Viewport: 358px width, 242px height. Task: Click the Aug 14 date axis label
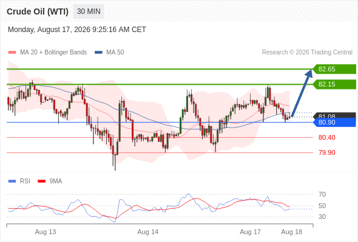point(147,232)
